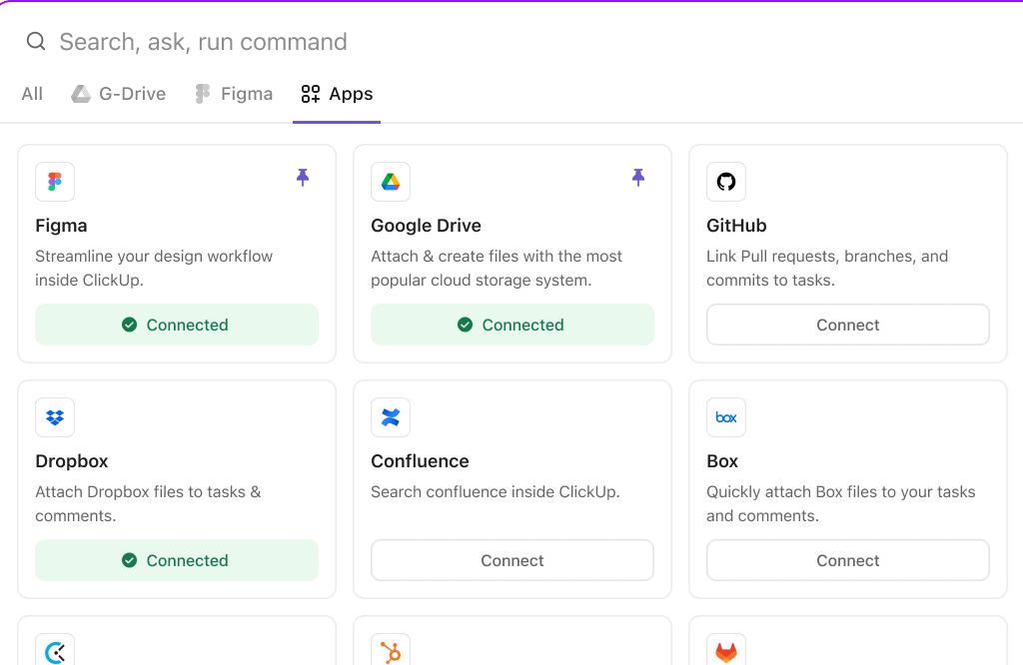Viewport: 1023px width, 665px height.
Task: Click 'Attach & create files' description
Action: point(497,268)
